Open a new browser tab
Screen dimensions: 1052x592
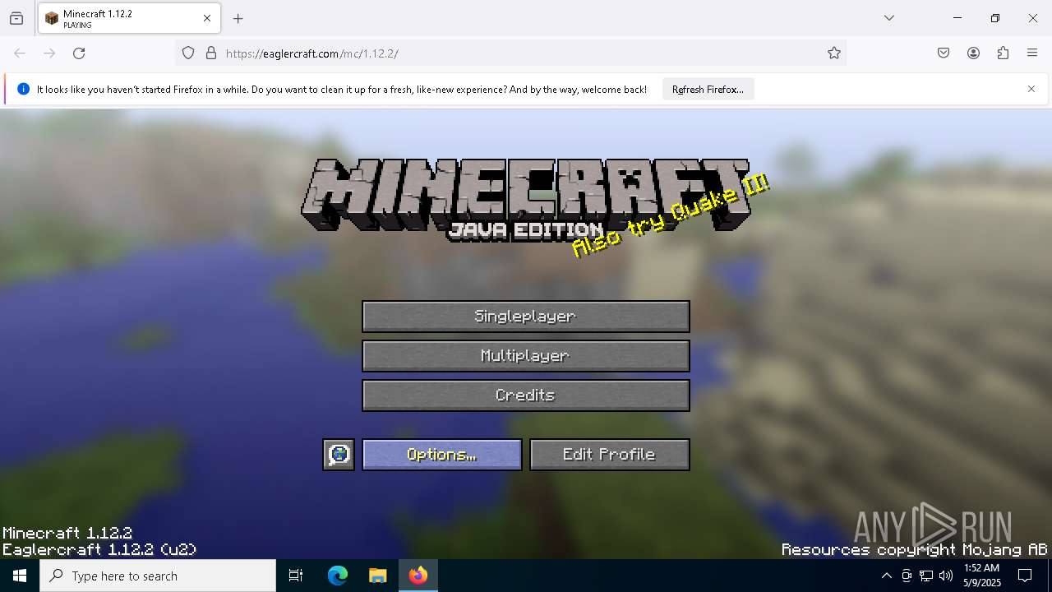(238, 18)
